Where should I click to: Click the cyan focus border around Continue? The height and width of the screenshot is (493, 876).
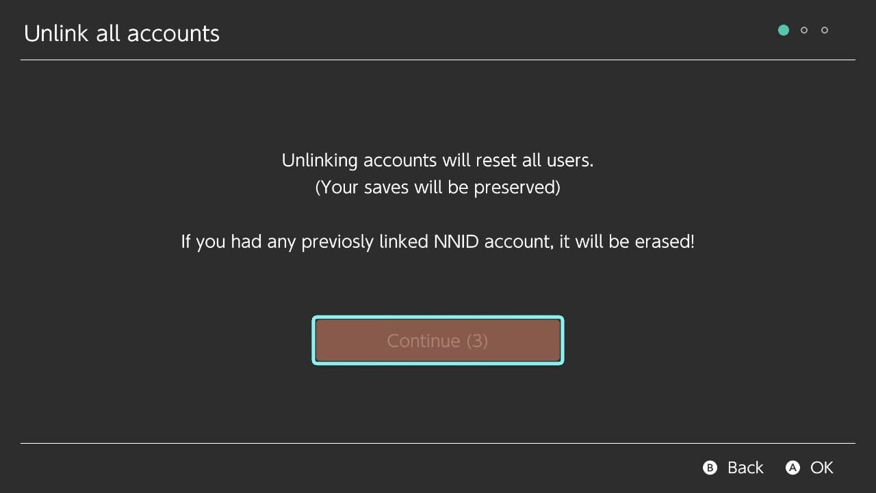(438, 318)
